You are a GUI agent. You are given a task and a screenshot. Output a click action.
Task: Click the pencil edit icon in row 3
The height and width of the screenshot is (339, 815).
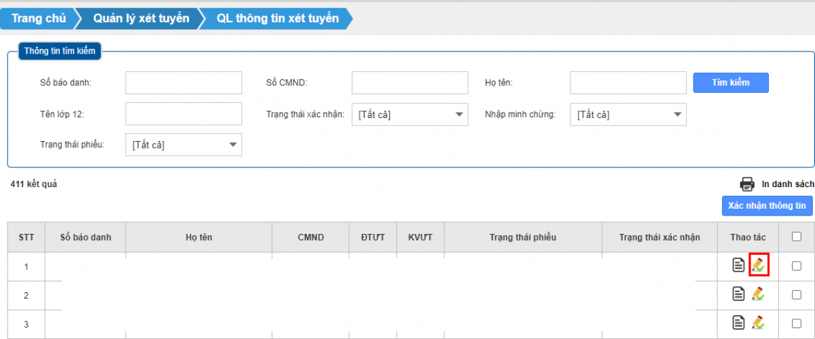click(759, 323)
